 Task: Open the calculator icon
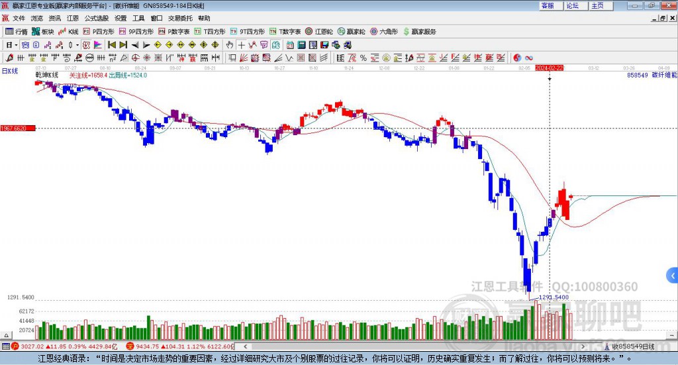point(301,45)
